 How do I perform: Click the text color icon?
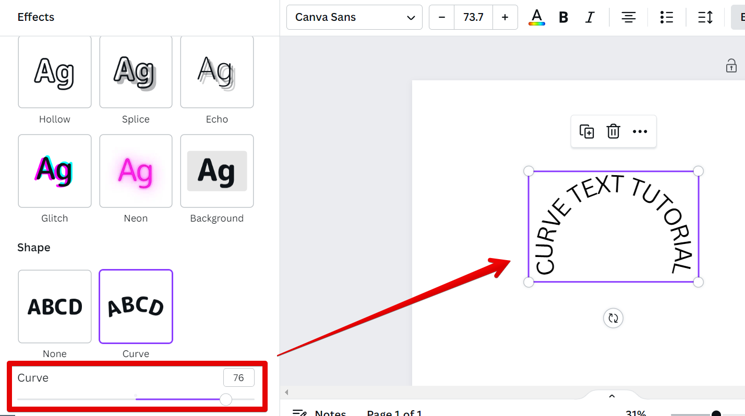click(536, 17)
